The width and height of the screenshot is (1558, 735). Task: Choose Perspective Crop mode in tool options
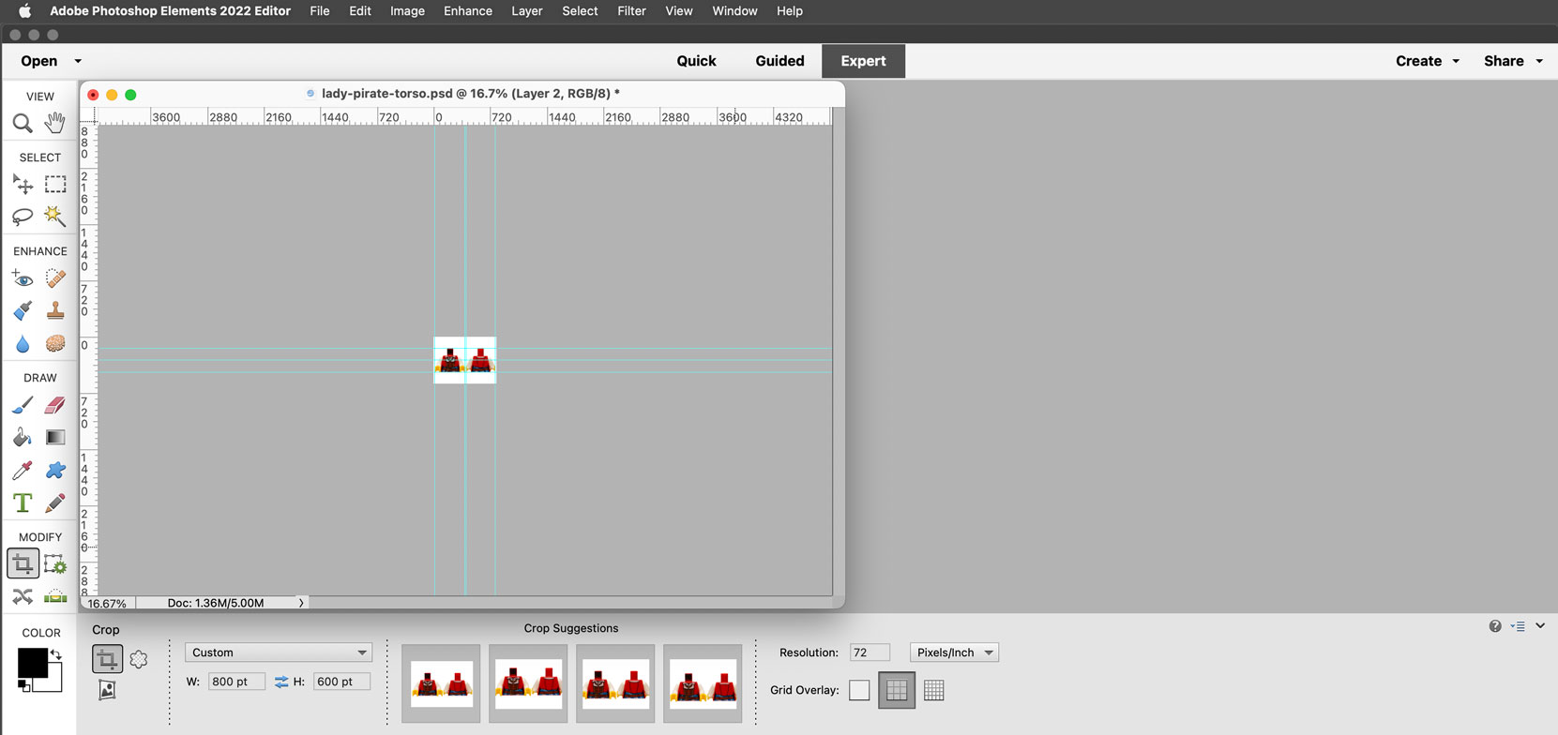(107, 690)
